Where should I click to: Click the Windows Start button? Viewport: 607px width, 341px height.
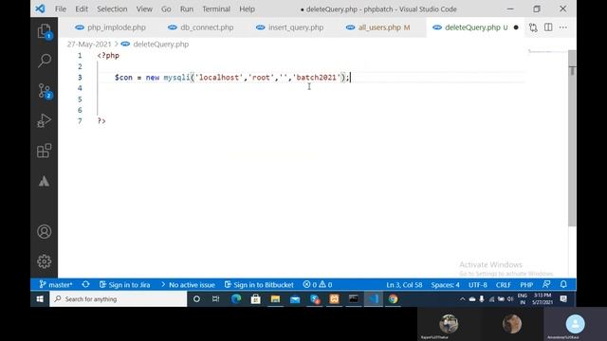click(x=40, y=299)
